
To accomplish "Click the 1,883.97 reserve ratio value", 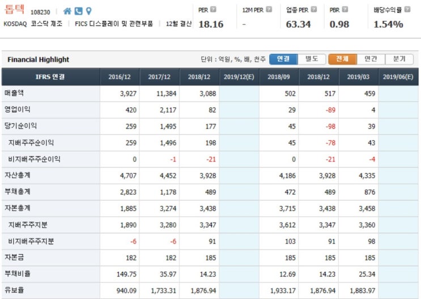I will [x=363, y=291].
